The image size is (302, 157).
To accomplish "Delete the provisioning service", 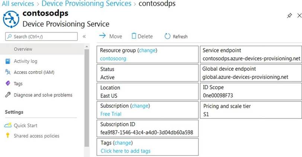I will [142, 36].
